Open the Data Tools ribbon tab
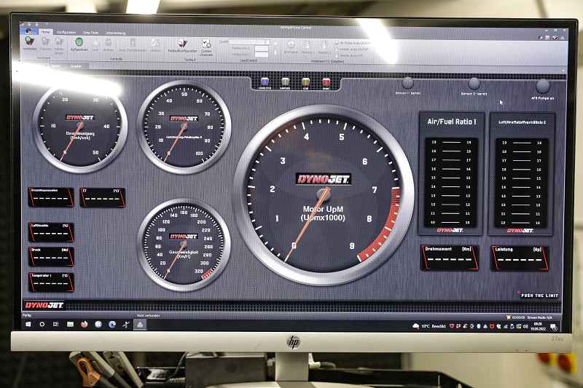 90,33
